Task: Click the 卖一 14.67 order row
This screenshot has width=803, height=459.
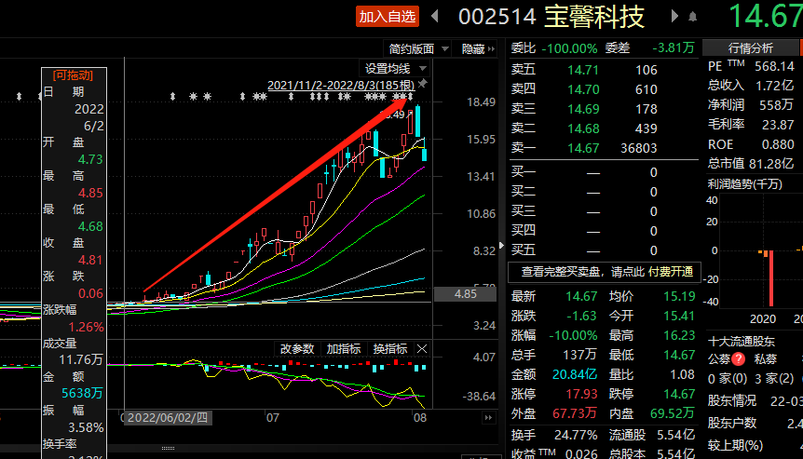Action: click(x=584, y=148)
